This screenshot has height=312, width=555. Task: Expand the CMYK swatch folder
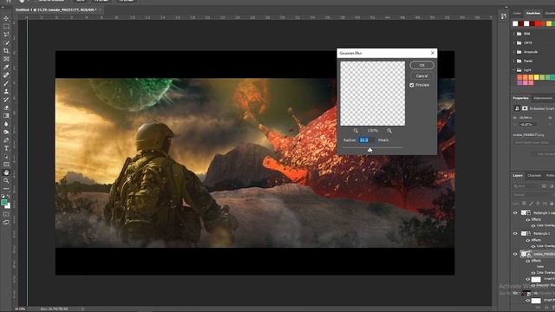514,42
